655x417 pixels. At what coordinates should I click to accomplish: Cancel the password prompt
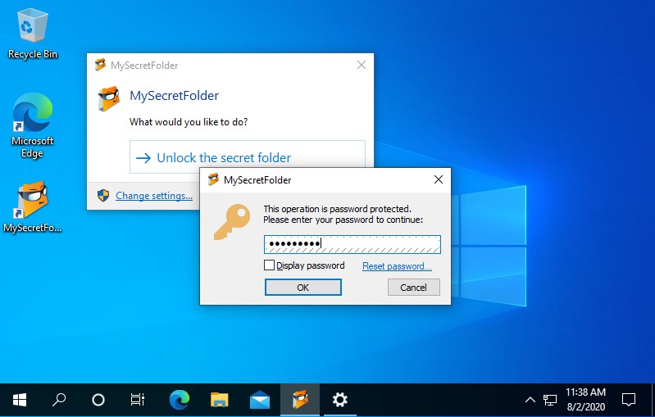(413, 288)
